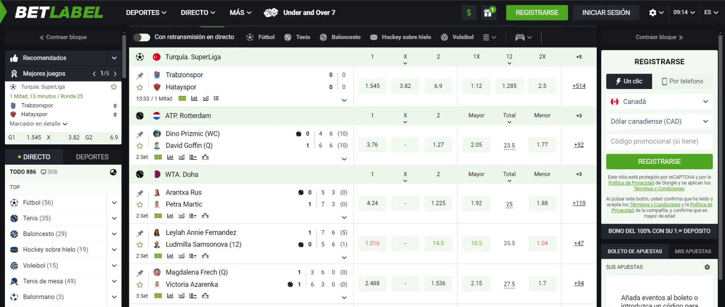Favorite the Rus vs Martic match
Screen dimensions: 725x307
(x=140, y=205)
